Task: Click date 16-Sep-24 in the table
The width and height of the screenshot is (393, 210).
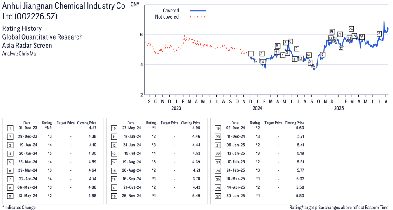Action: click(132, 179)
